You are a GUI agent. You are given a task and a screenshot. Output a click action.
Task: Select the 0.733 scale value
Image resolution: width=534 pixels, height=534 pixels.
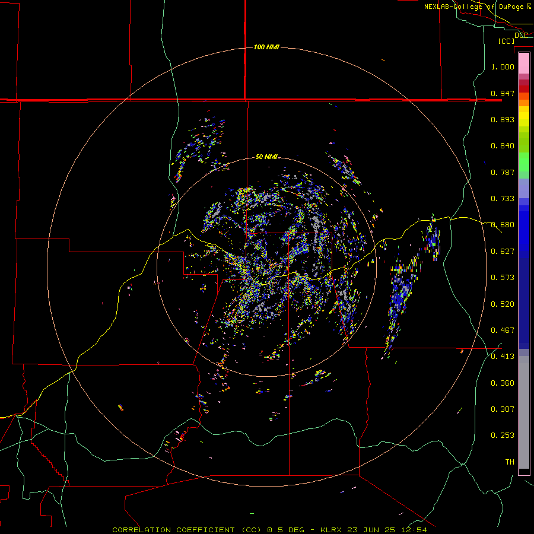[503, 199]
